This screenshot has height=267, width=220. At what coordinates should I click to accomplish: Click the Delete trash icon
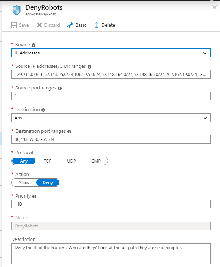pyautogui.click(x=97, y=25)
